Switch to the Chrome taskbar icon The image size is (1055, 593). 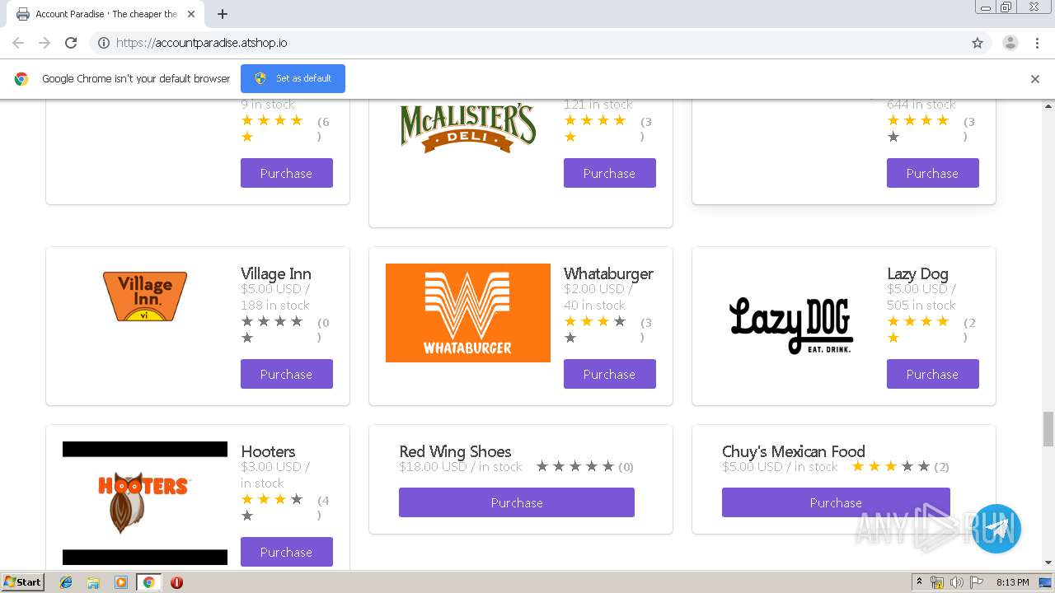(148, 582)
